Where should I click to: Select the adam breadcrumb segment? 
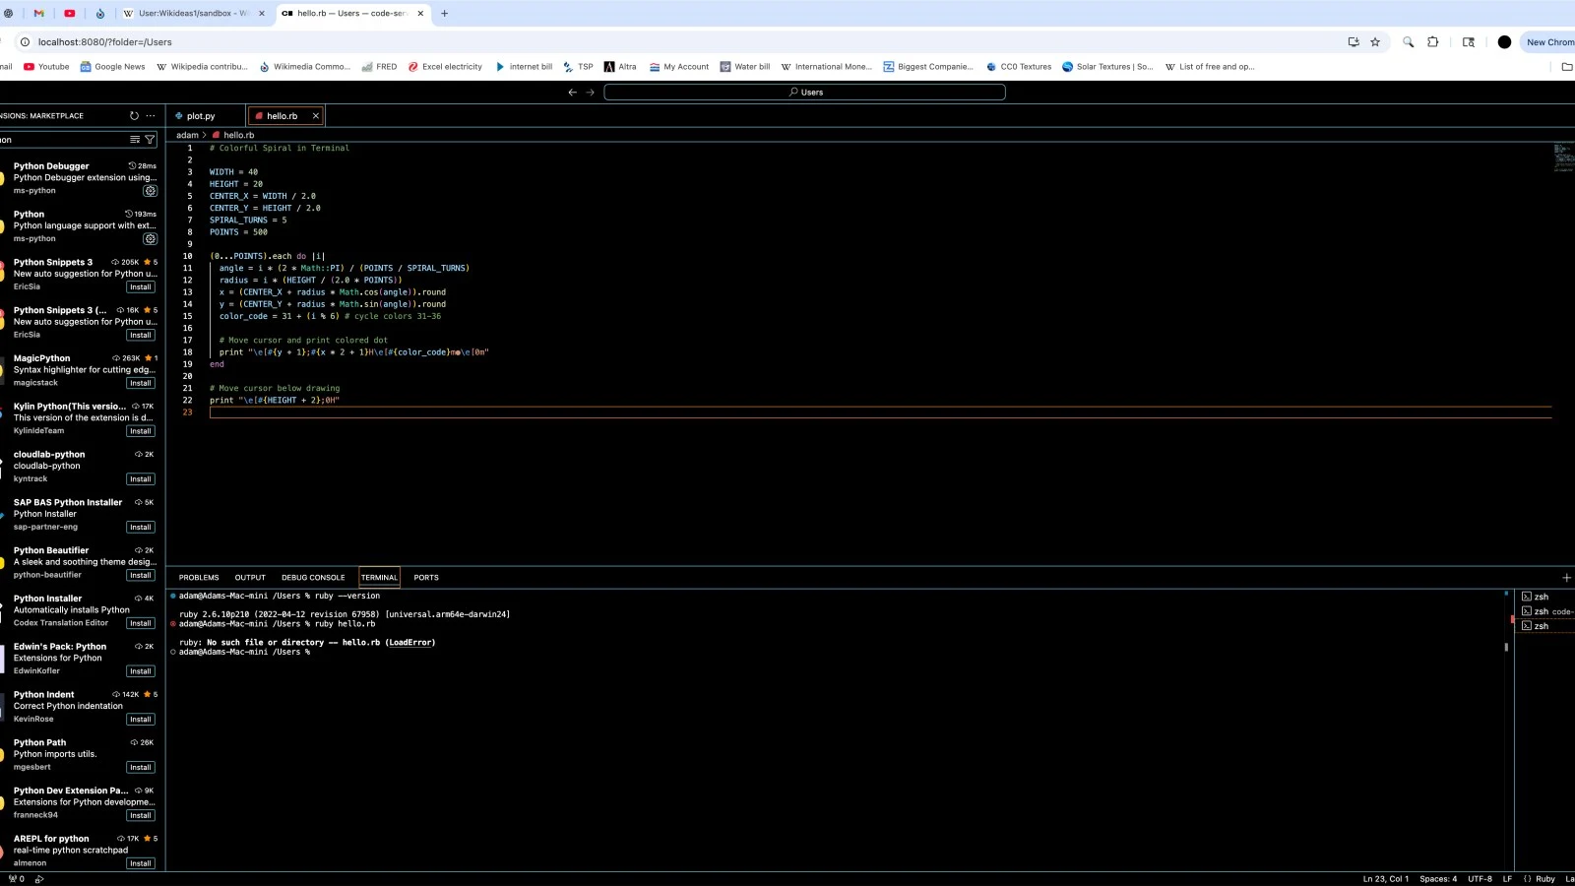187,135
